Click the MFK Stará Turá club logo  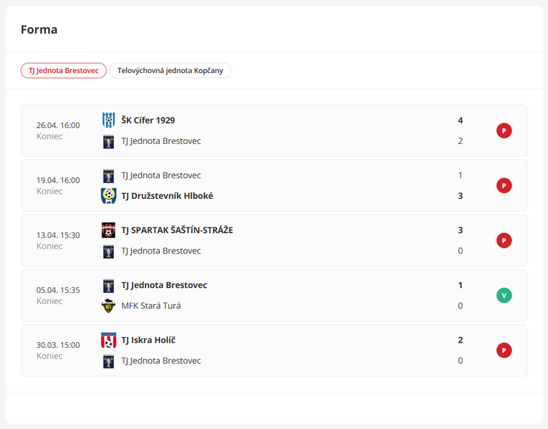click(108, 305)
